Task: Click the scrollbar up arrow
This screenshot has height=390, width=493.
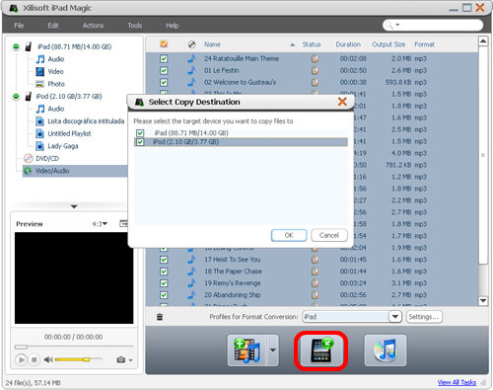Action: pyautogui.click(x=483, y=41)
